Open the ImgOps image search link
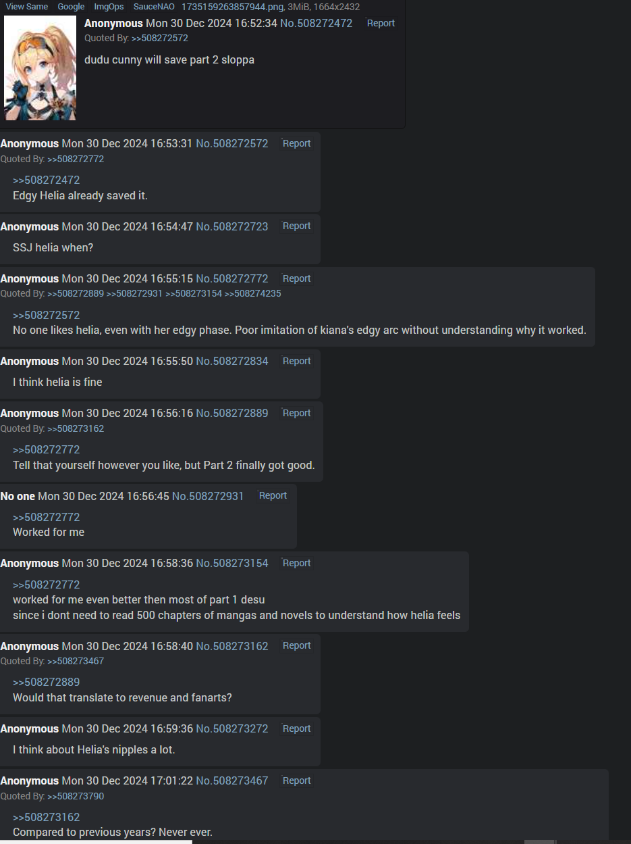631x844 pixels. (x=109, y=7)
